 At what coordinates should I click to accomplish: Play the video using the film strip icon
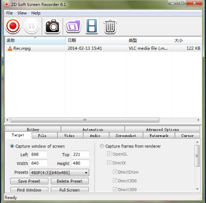point(92,26)
